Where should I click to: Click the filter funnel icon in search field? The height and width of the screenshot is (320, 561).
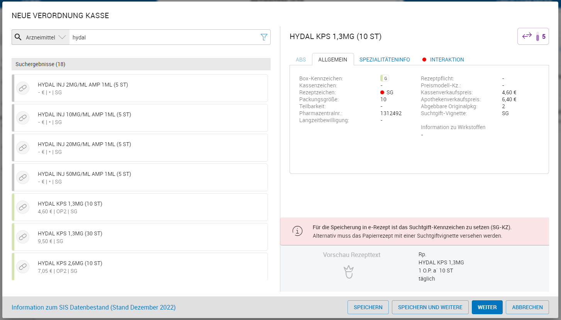coord(264,37)
